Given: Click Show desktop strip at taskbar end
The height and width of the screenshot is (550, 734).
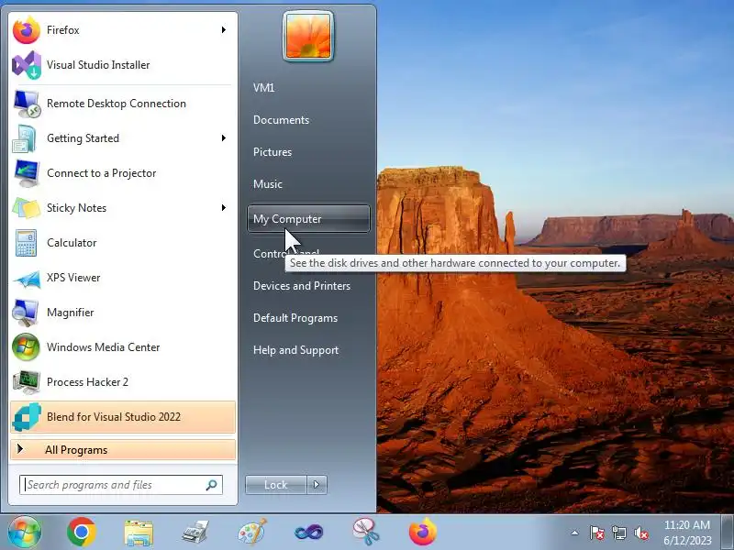Looking at the screenshot, I should 728,533.
